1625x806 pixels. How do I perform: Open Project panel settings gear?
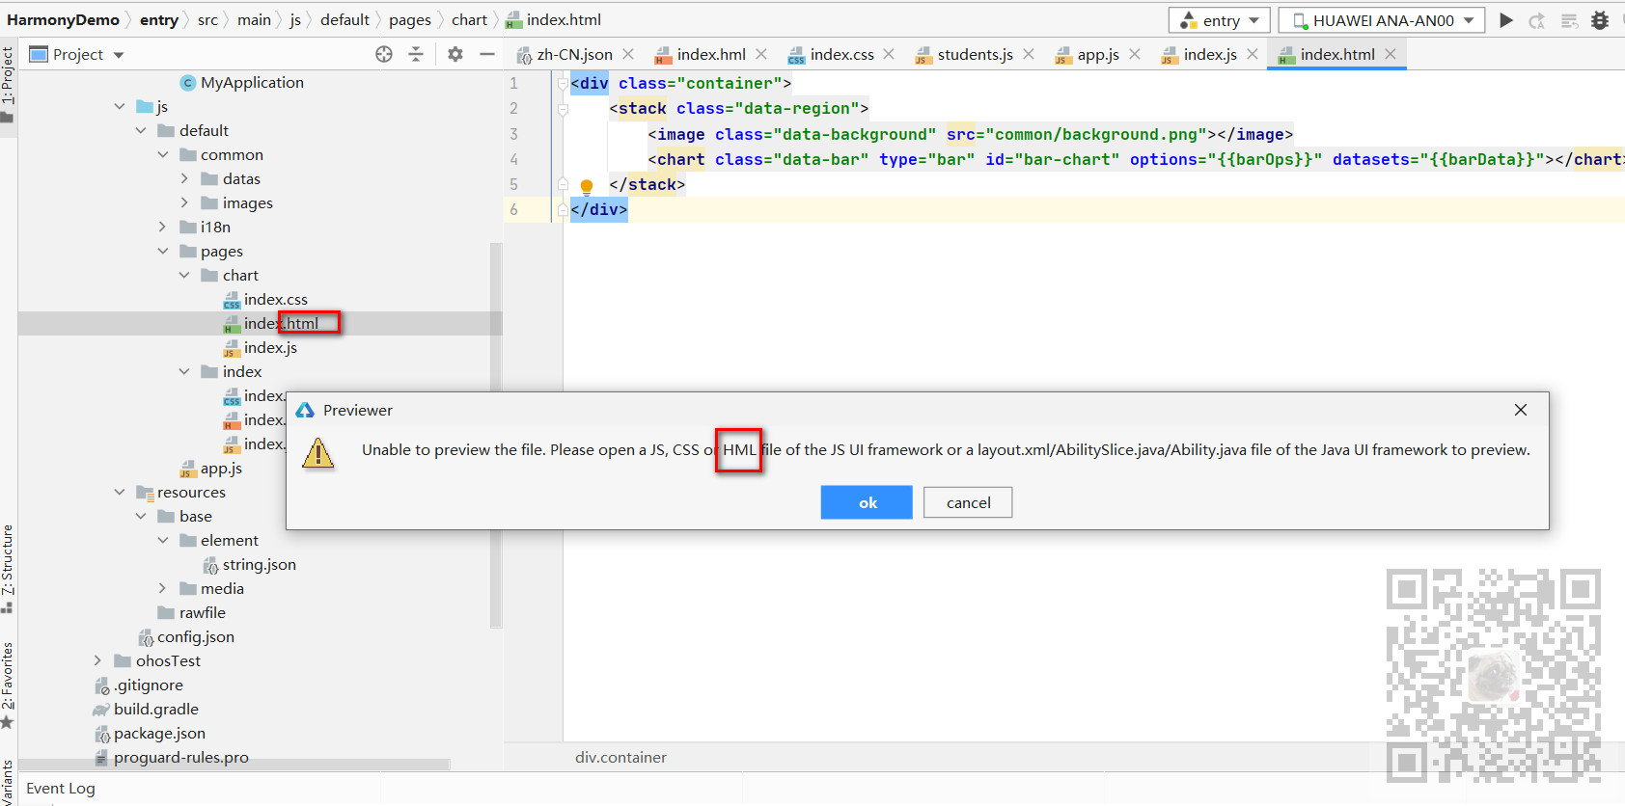455,54
